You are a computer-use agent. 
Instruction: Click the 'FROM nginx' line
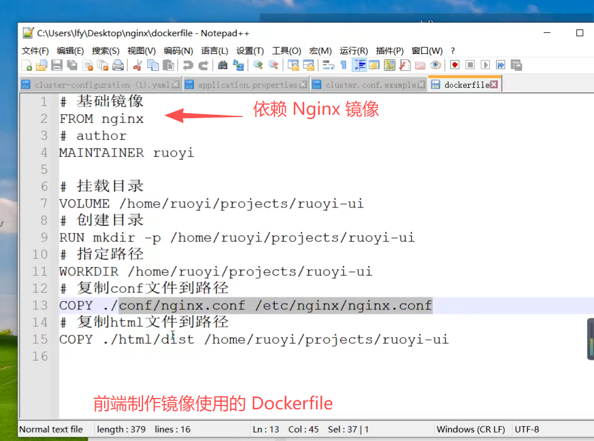(x=101, y=119)
